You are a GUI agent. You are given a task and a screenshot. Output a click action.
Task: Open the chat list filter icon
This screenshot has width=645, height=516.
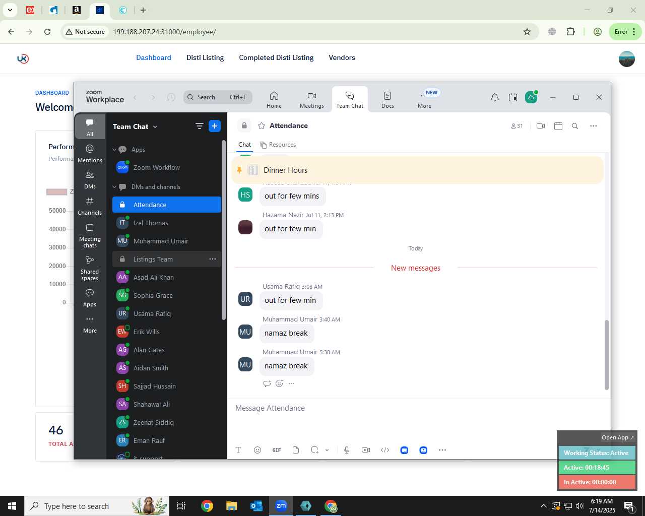point(200,126)
